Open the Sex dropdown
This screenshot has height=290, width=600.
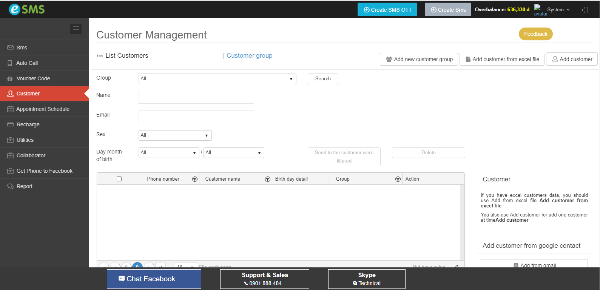tap(175, 135)
